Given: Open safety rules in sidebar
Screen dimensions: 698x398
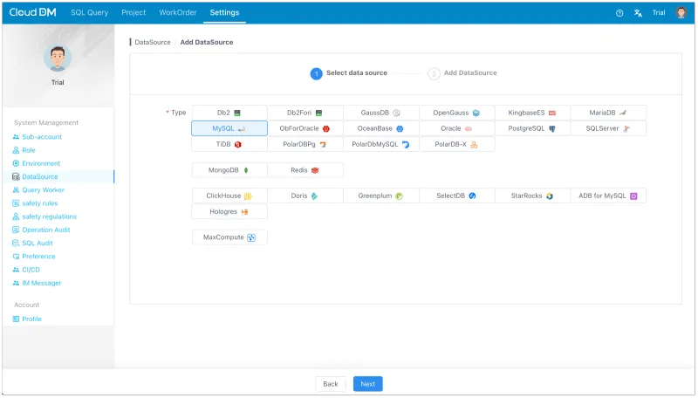Looking at the screenshot, I should tap(39, 203).
